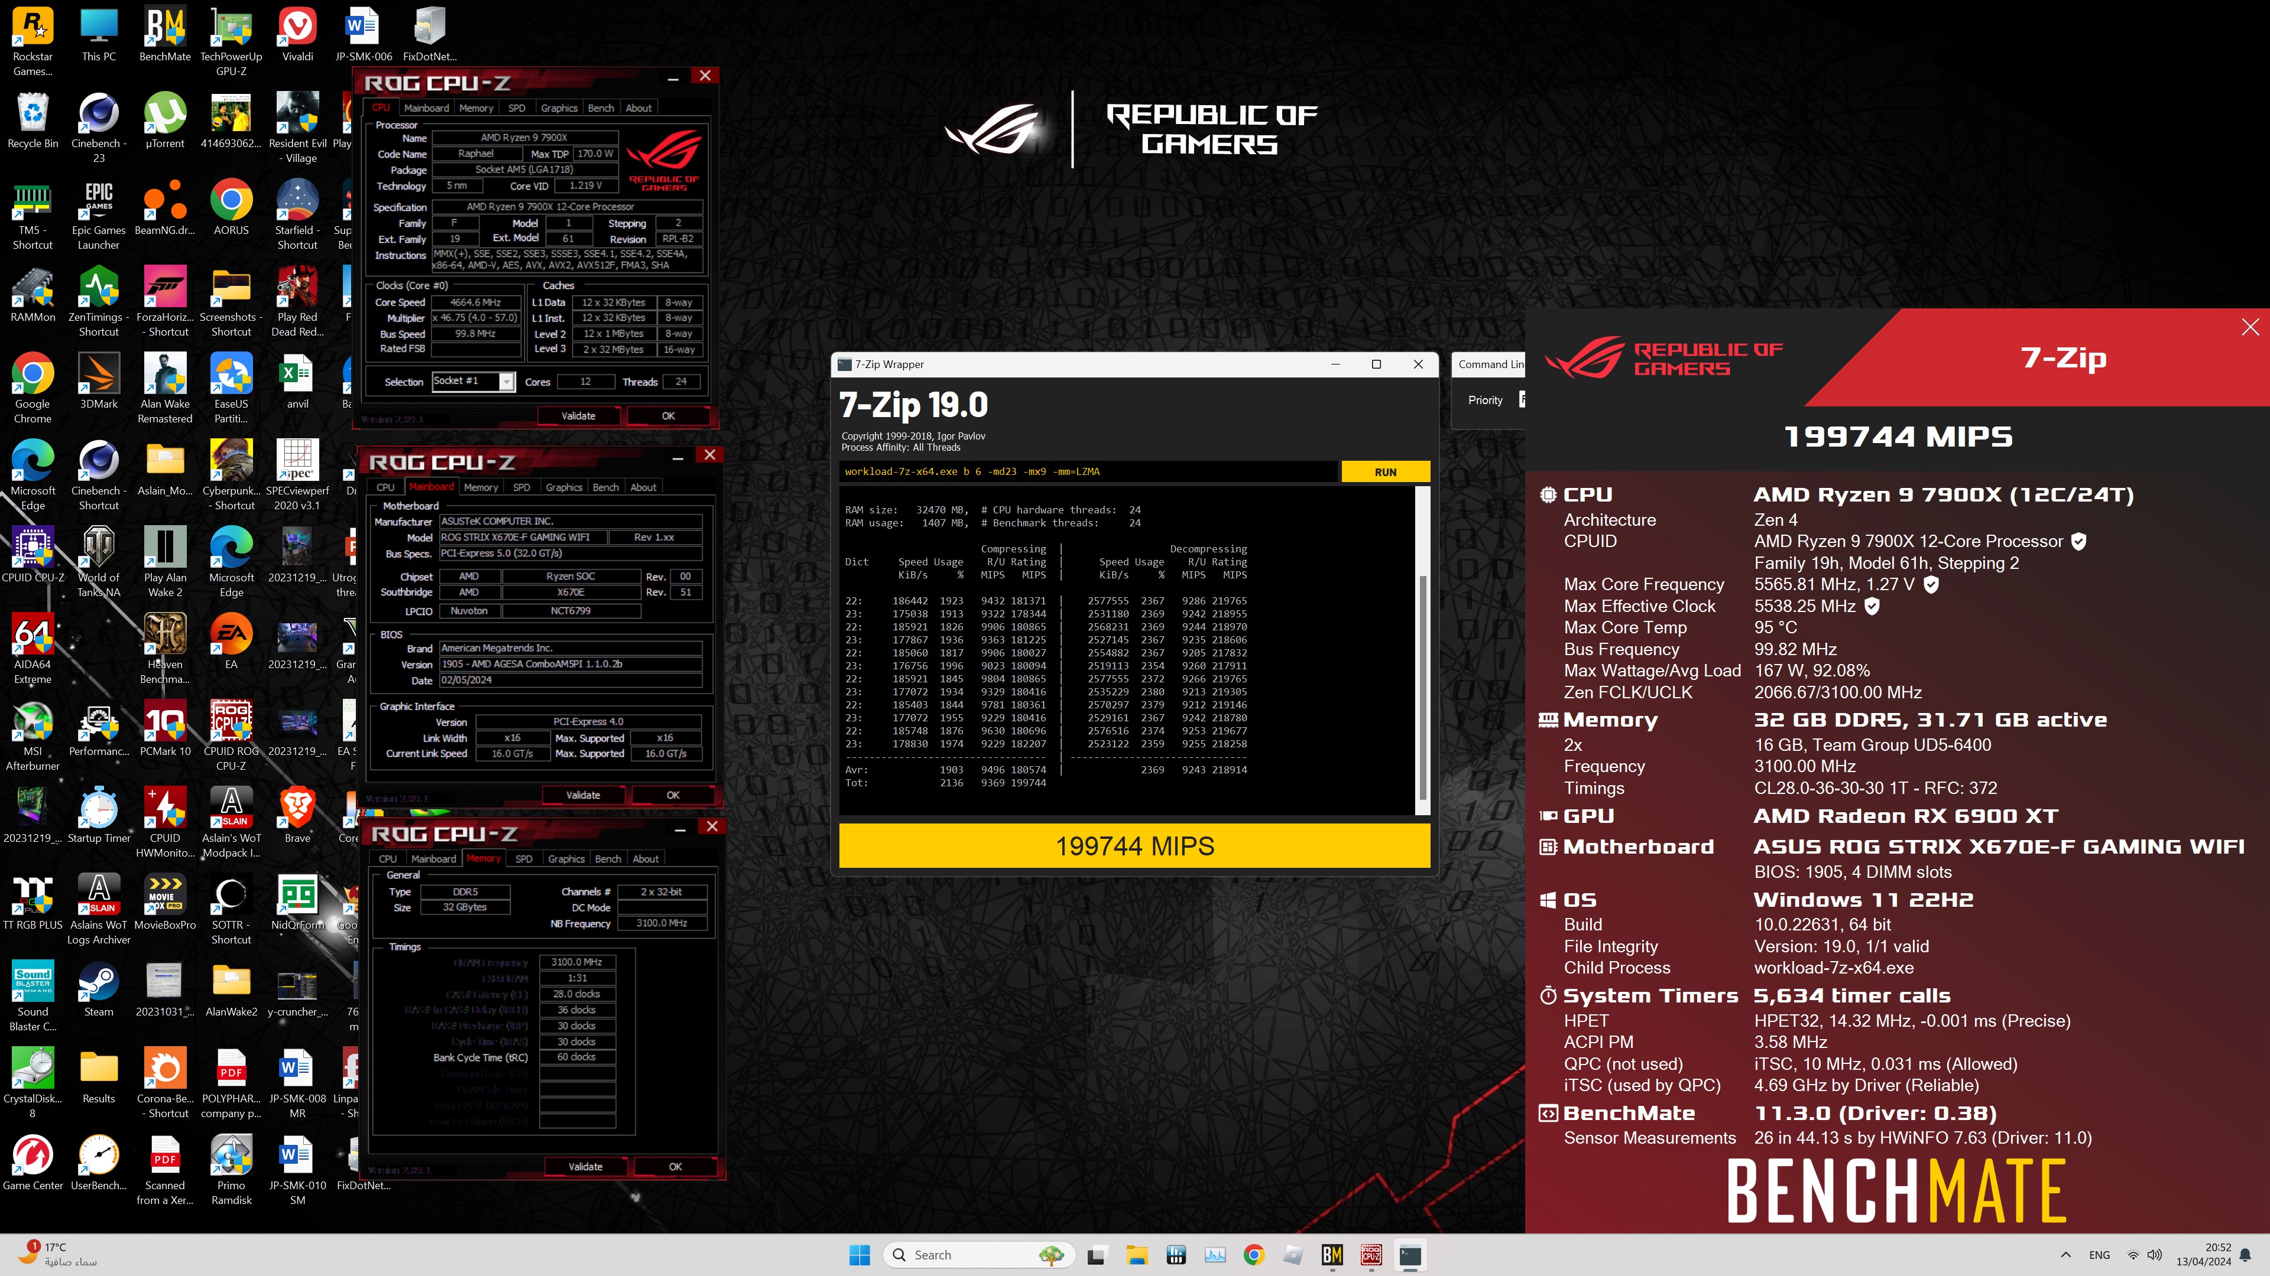In the CPU-Z window showing processor info, open Mainboard tab
2270x1276 pixels.
(426, 108)
